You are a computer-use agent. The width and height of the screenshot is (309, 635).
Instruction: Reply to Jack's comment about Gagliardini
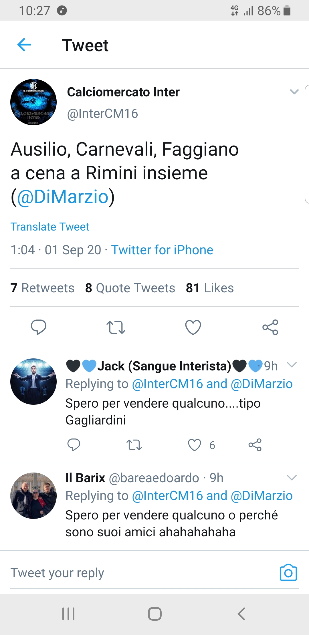[74, 445]
